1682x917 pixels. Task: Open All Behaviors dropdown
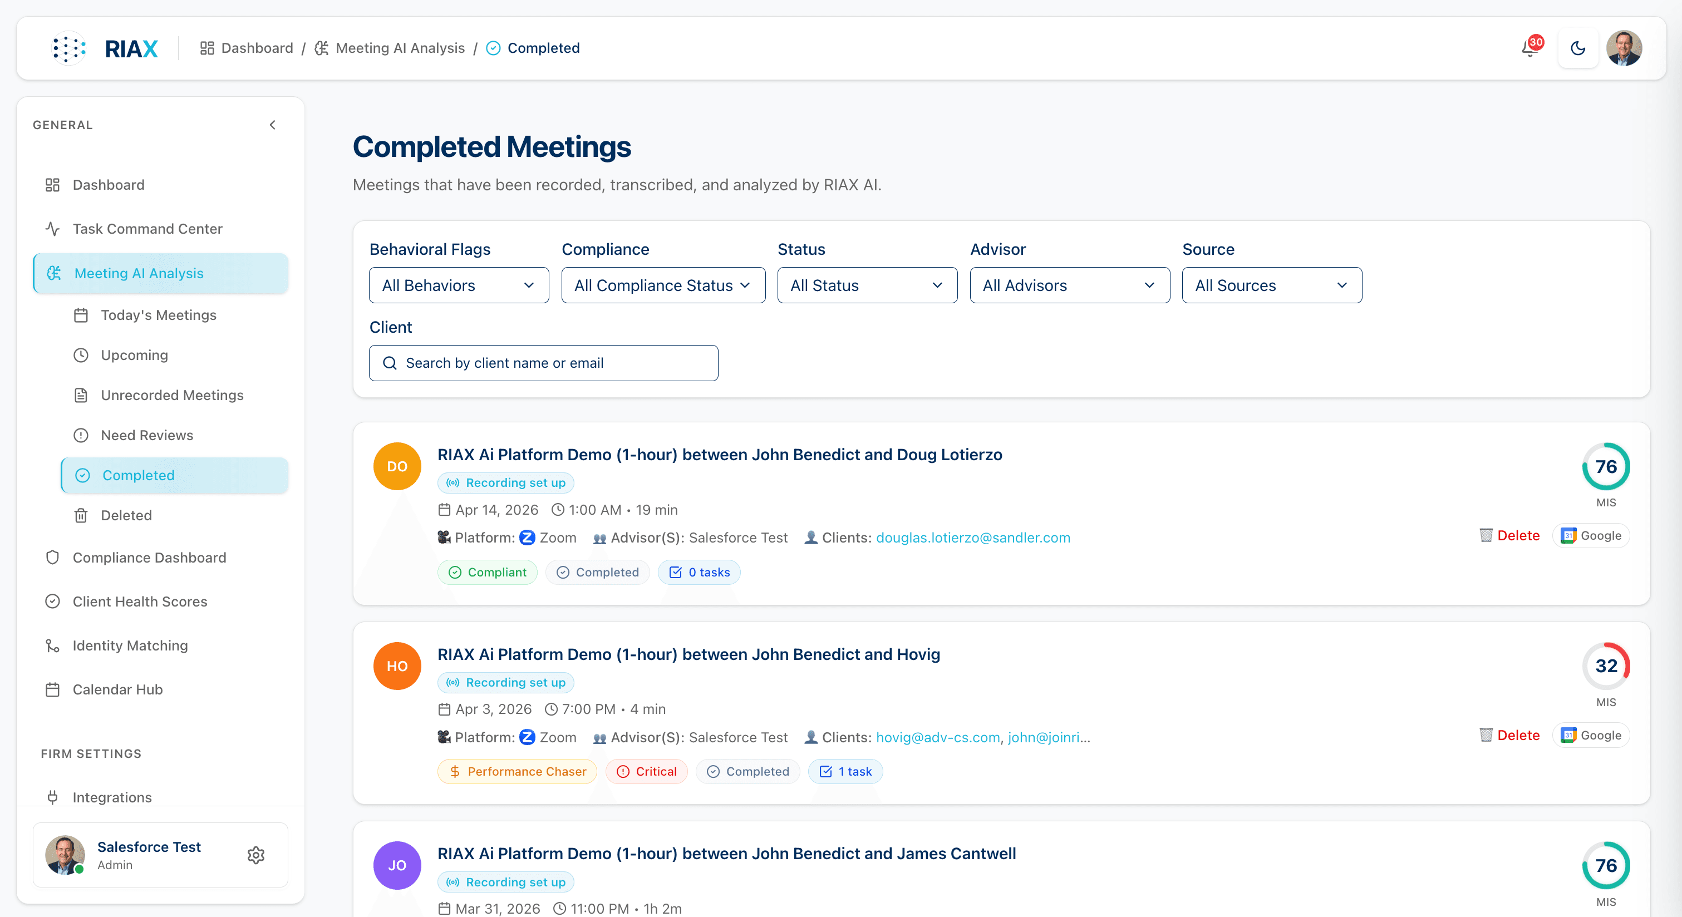point(459,285)
